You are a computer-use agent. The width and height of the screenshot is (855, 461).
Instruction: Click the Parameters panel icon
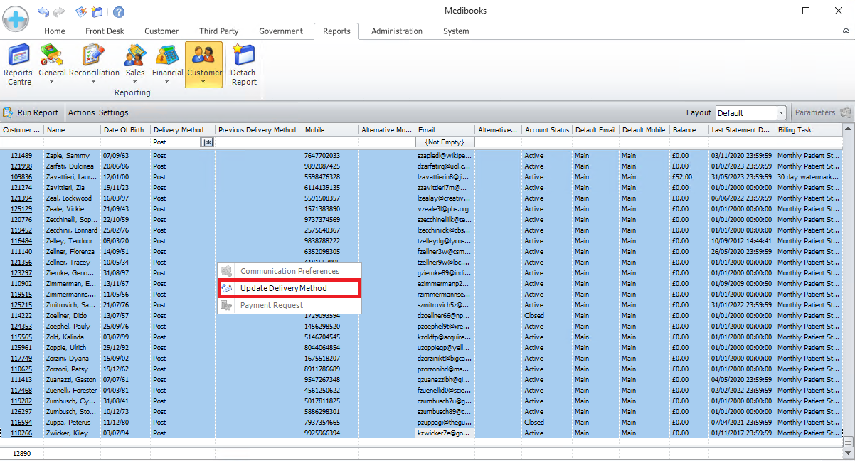[x=845, y=112]
